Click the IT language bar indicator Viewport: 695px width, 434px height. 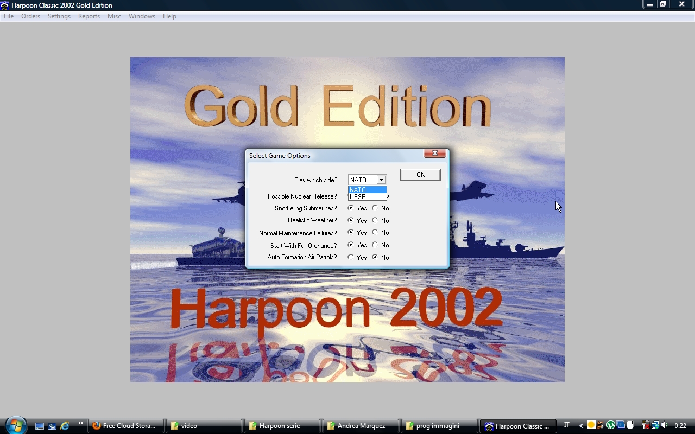tap(567, 425)
